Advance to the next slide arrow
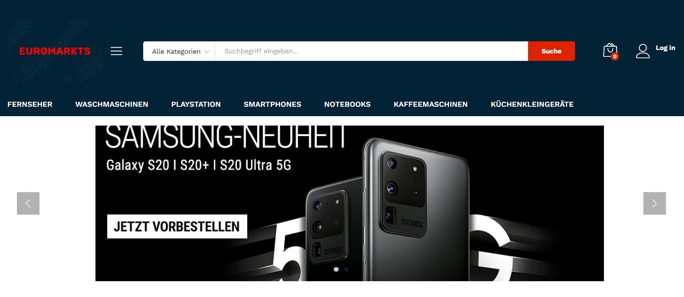 point(654,203)
